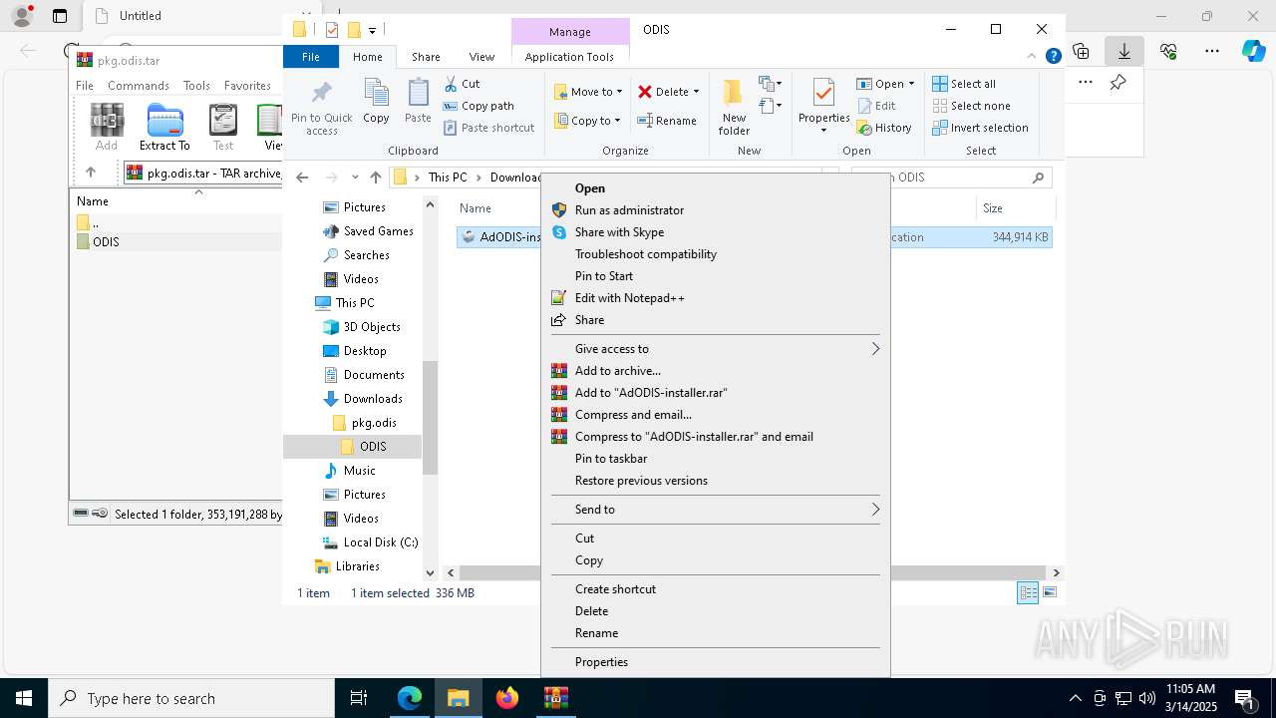Viewport: 1276px width, 718px height.
Task: Switch to View ribbon tab
Action: tap(481, 57)
